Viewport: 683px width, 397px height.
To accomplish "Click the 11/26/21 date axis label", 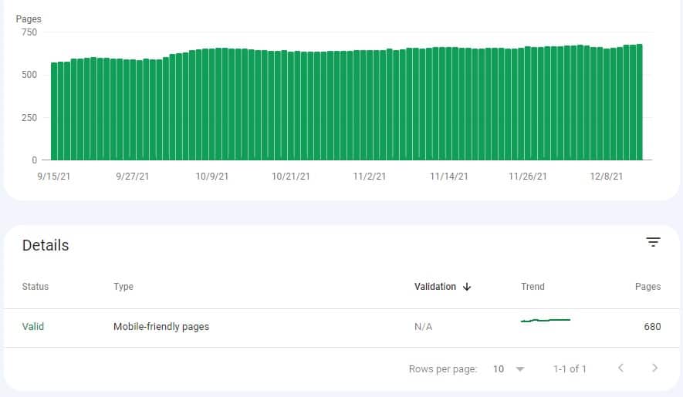I will (528, 177).
